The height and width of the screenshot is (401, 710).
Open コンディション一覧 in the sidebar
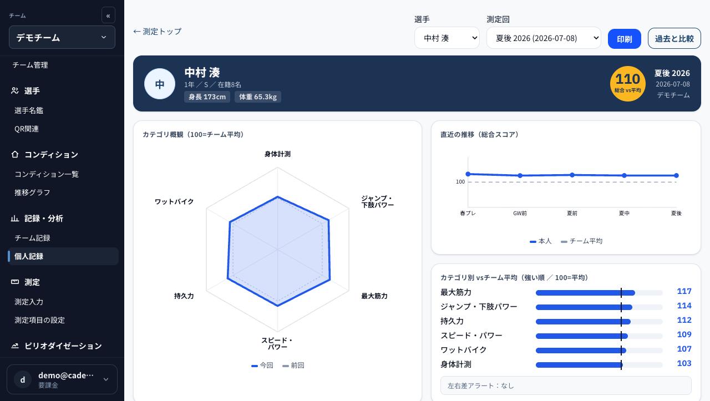[x=47, y=174]
